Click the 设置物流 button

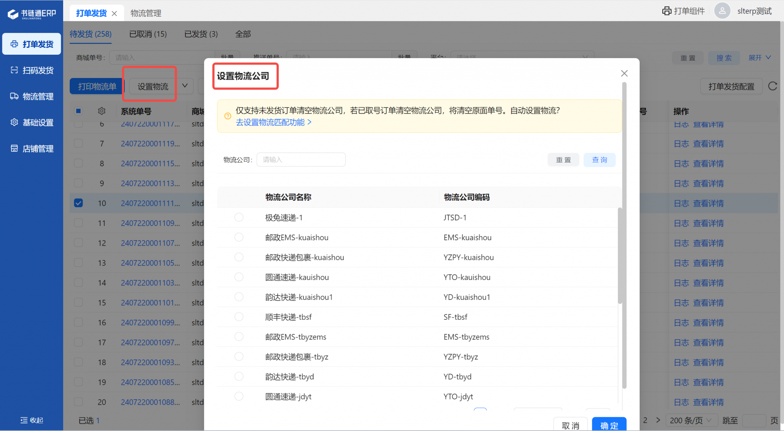click(x=153, y=86)
